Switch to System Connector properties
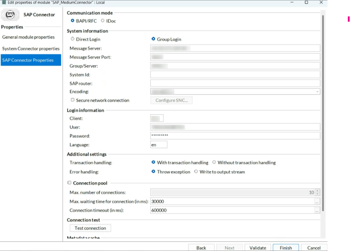The height and width of the screenshot is (251, 350). click(x=31, y=48)
